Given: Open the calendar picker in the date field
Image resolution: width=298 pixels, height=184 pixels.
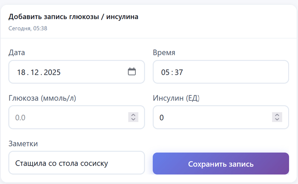Looking at the screenshot, I should pos(132,72).
